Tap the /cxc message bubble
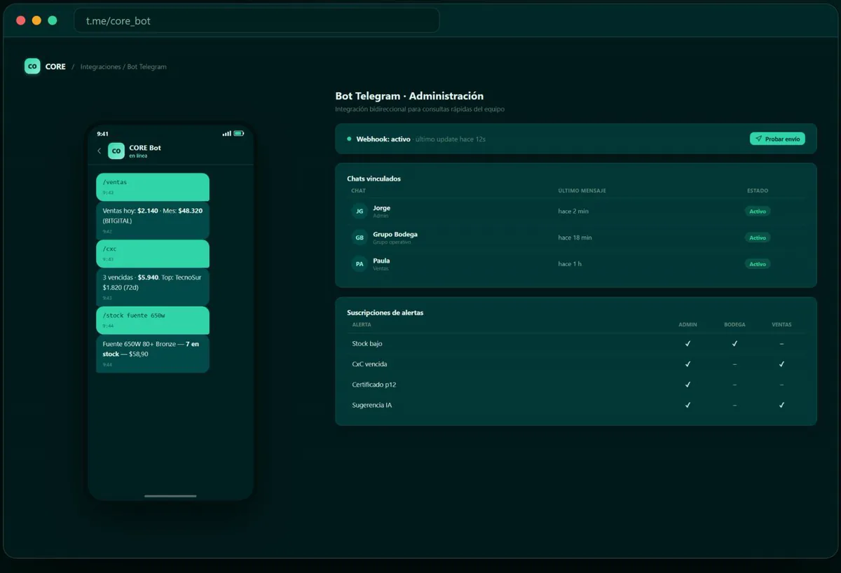841x573 pixels. click(x=153, y=254)
